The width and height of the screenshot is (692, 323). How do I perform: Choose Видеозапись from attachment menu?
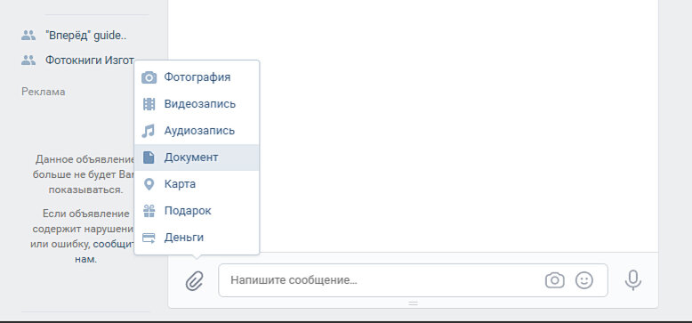[x=197, y=104]
